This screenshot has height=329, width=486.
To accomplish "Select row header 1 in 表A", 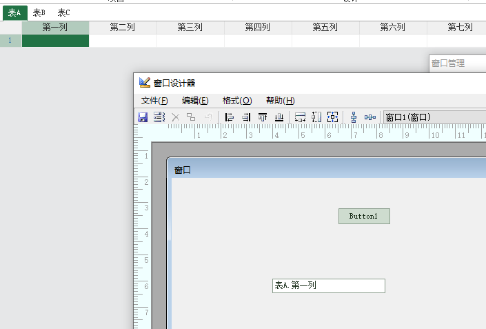I will 10,41.
